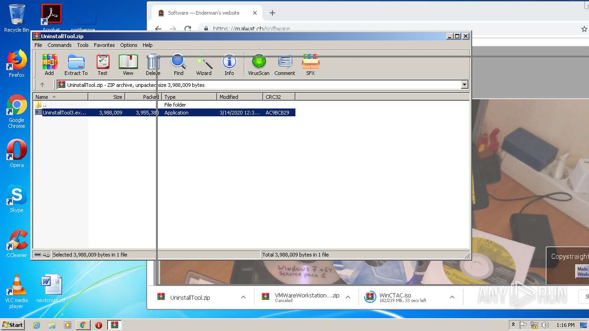Sort by CRC32 column header
The height and width of the screenshot is (331, 589).
pos(279,97)
